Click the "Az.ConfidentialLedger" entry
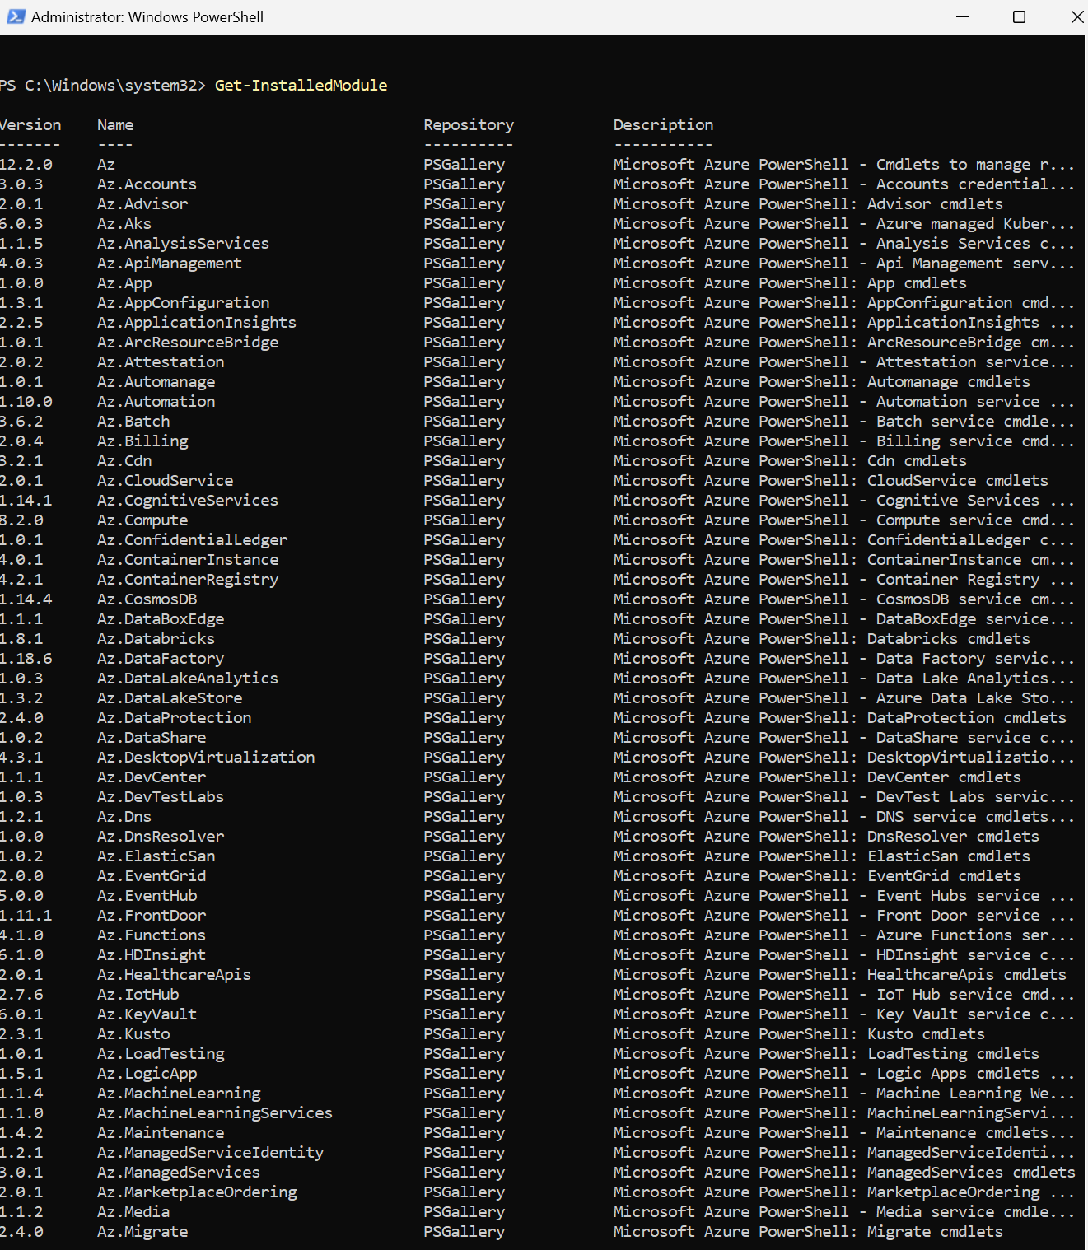The height and width of the screenshot is (1250, 1088). (x=192, y=540)
